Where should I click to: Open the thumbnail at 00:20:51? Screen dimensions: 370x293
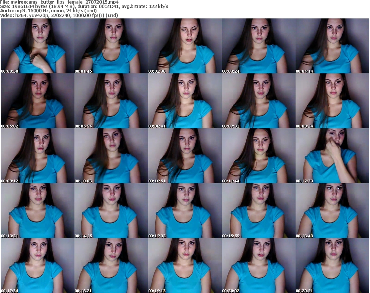coord(332,266)
